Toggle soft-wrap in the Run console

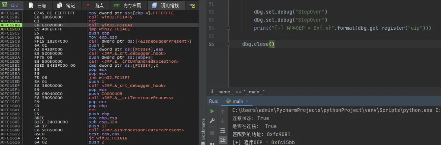(x=222, y=131)
